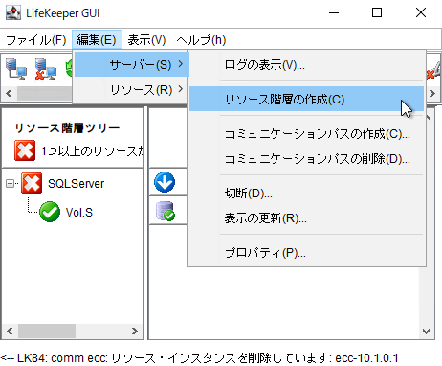Open the ヘルプ(h) menu
This screenshot has height=366, width=442.
click(x=201, y=40)
